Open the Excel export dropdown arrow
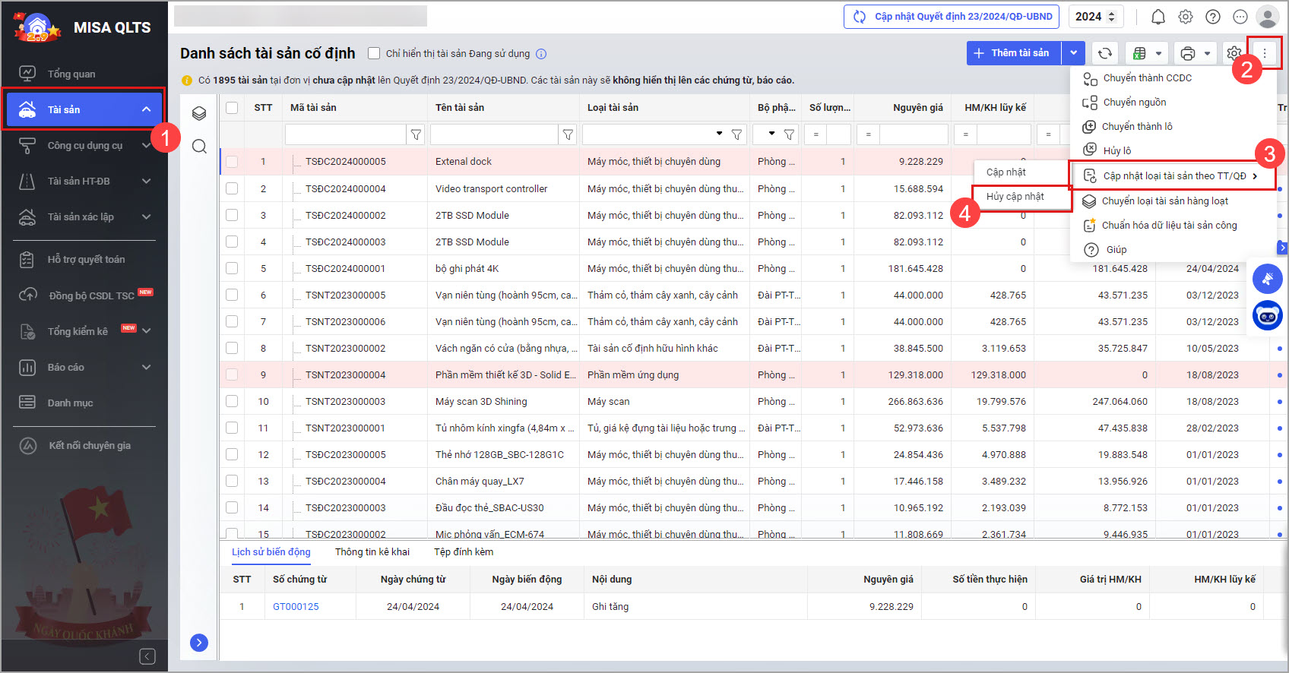This screenshot has width=1289, height=673. pos(1158,53)
